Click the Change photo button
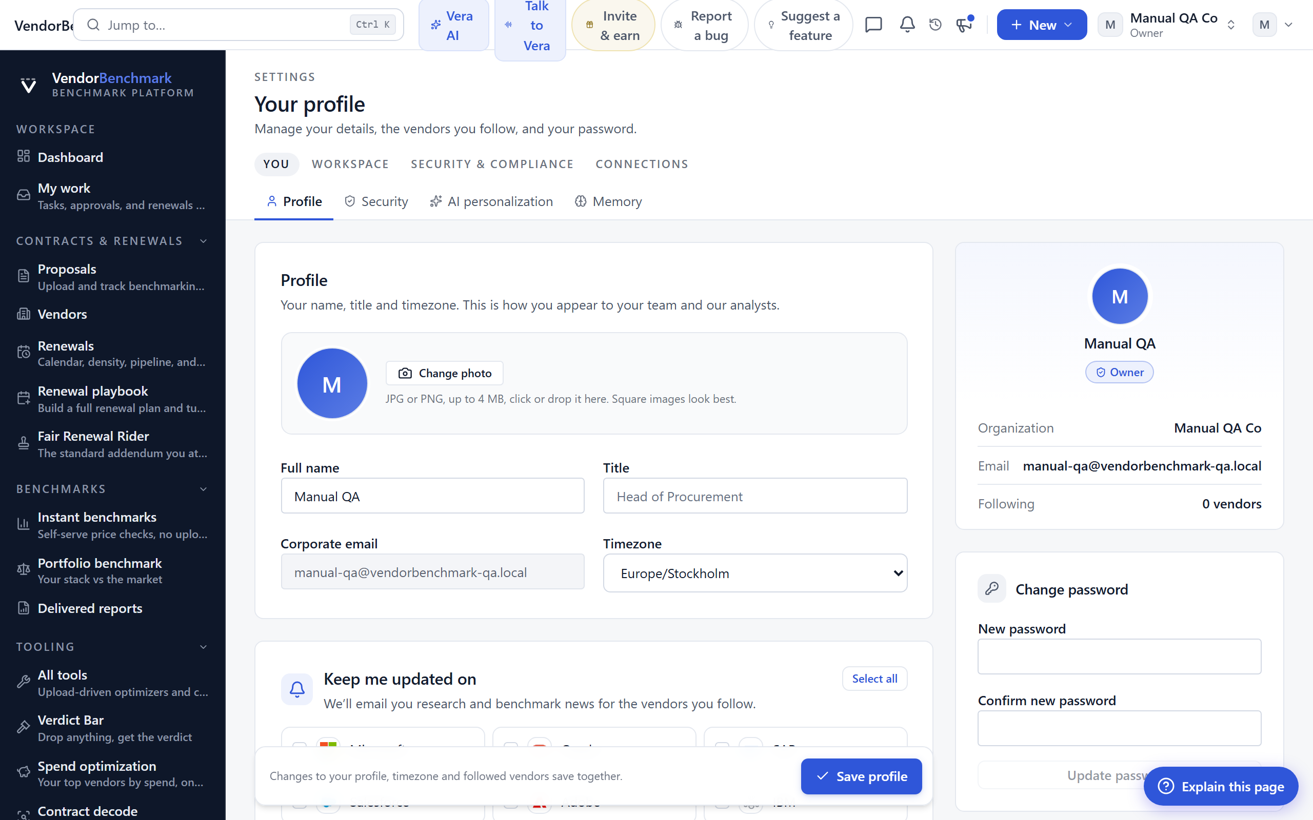Viewport: 1313px width, 820px height. 444,373
